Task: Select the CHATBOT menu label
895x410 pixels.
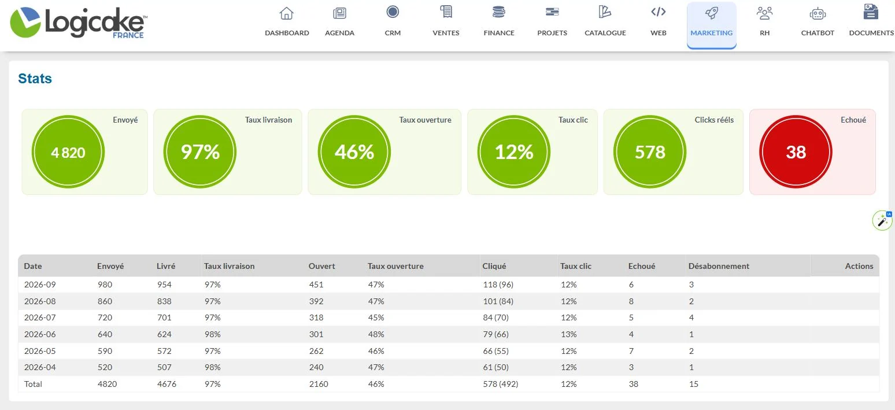Action: click(818, 33)
